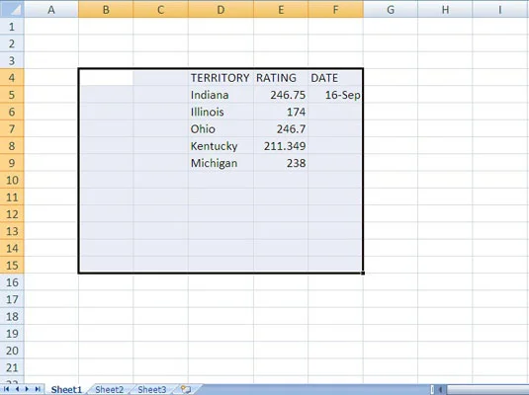
Task: Click next sheet navigation arrow
Action: tap(28, 389)
